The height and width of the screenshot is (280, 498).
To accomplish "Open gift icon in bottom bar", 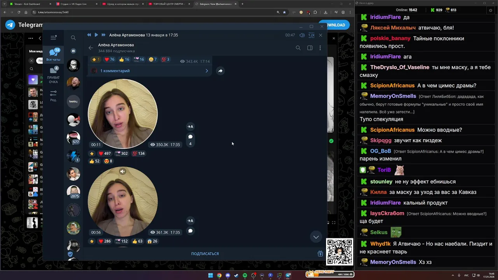I will [320, 254].
